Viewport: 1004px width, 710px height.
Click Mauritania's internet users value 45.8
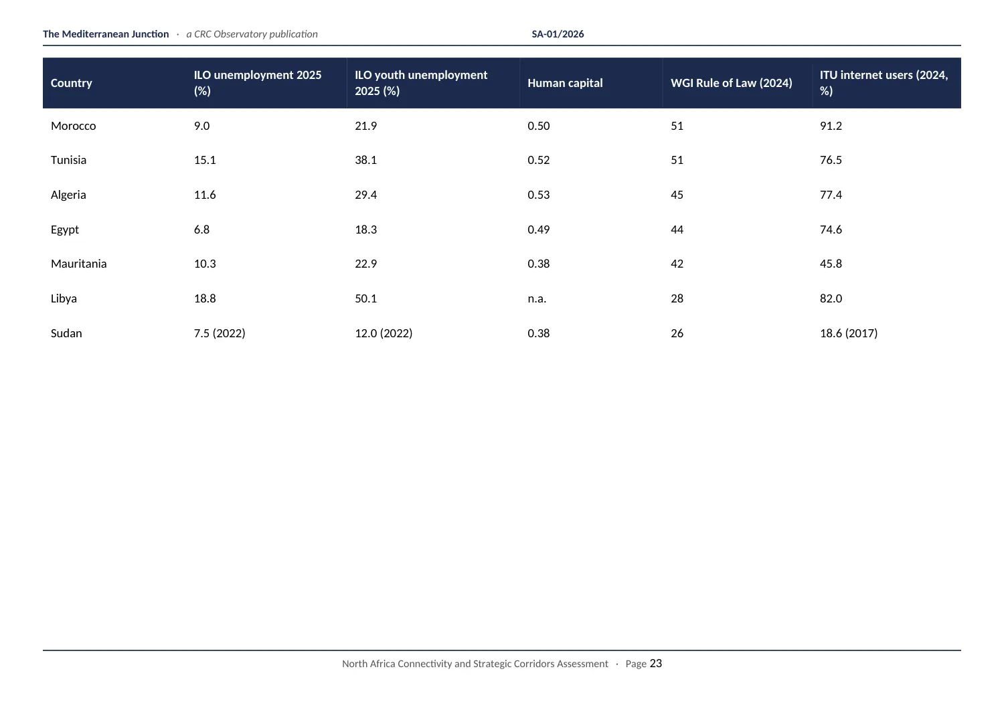[x=831, y=264]
